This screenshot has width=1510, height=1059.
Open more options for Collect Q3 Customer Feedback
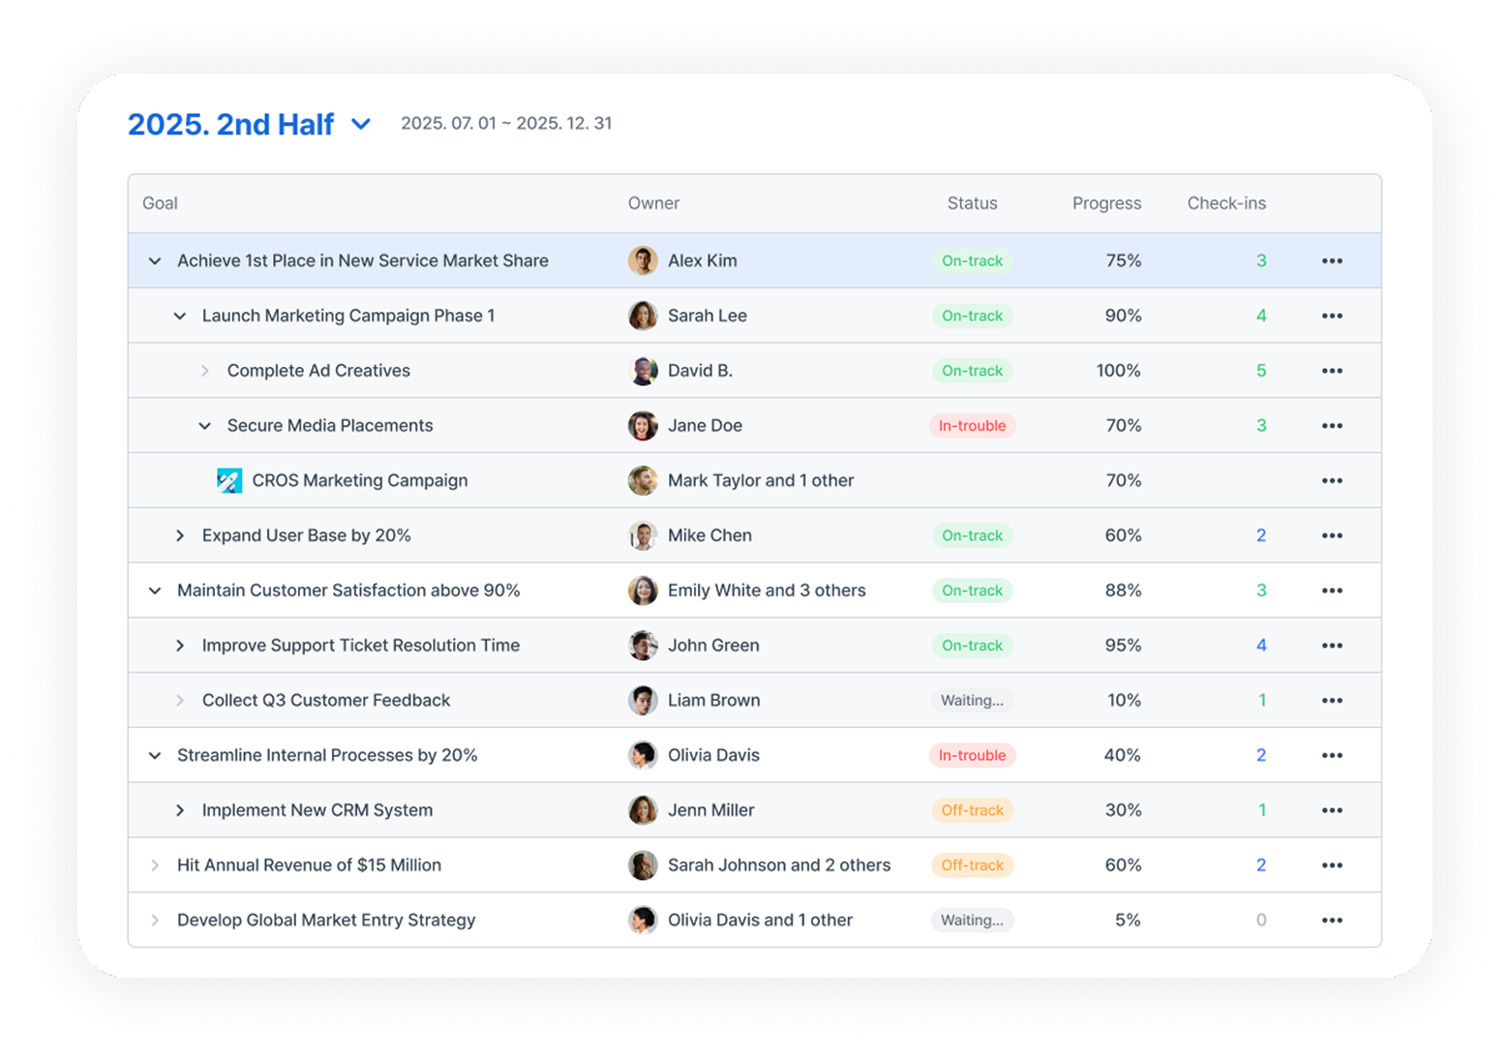click(1332, 700)
